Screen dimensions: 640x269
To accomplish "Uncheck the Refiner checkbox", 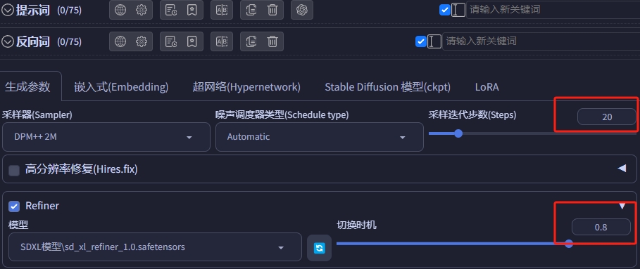I will click(x=14, y=206).
